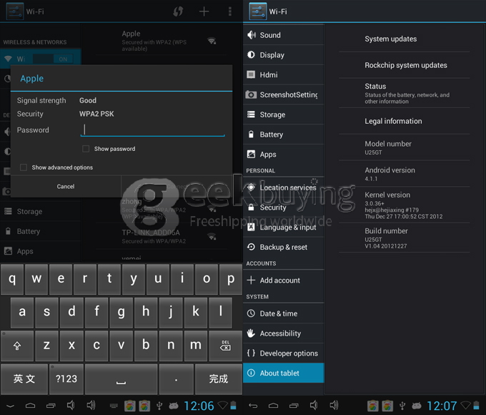Open the three-dot overflow menu
Viewport: 486px width, 415px height.
point(229,11)
